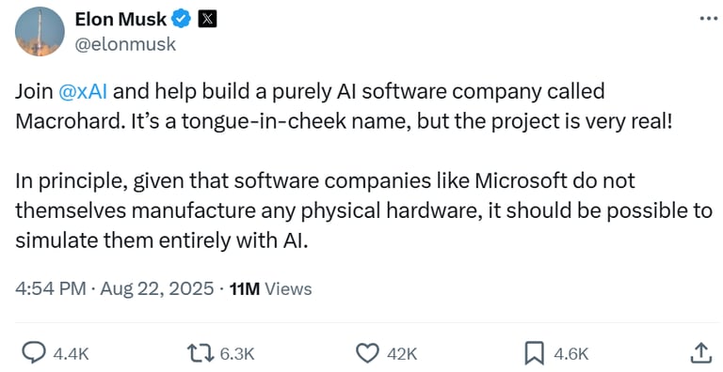
Task: Click the reply speech bubble icon
Action: pyautogui.click(x=34, y=353)
